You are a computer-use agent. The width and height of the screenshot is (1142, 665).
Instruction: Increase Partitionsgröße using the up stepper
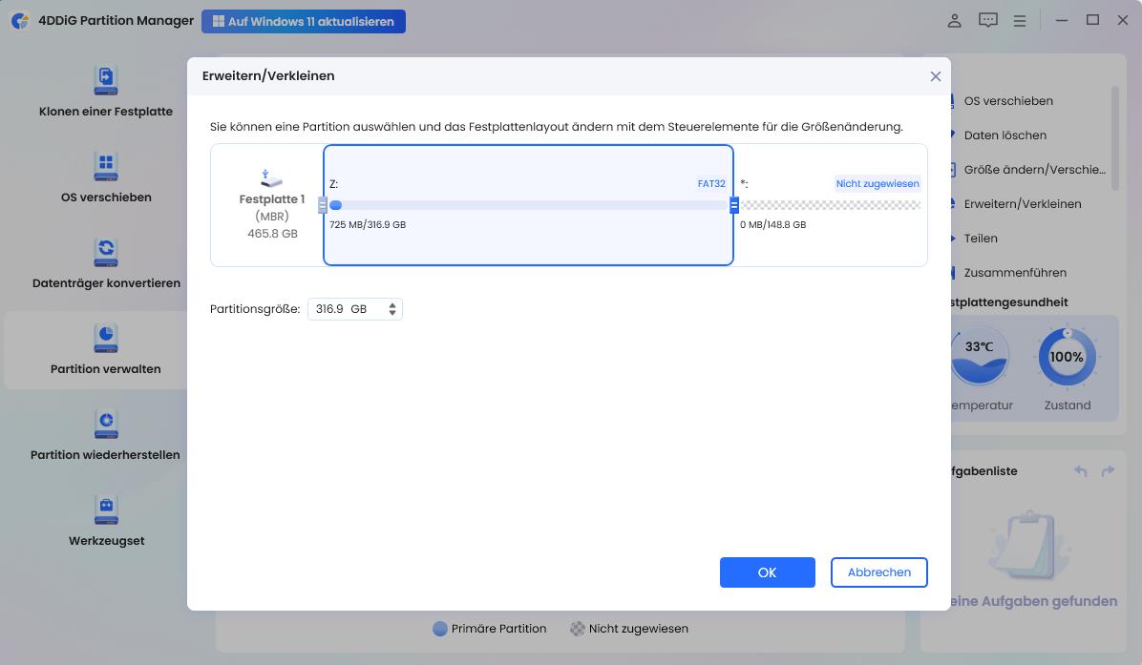click(x=391, y=304)
